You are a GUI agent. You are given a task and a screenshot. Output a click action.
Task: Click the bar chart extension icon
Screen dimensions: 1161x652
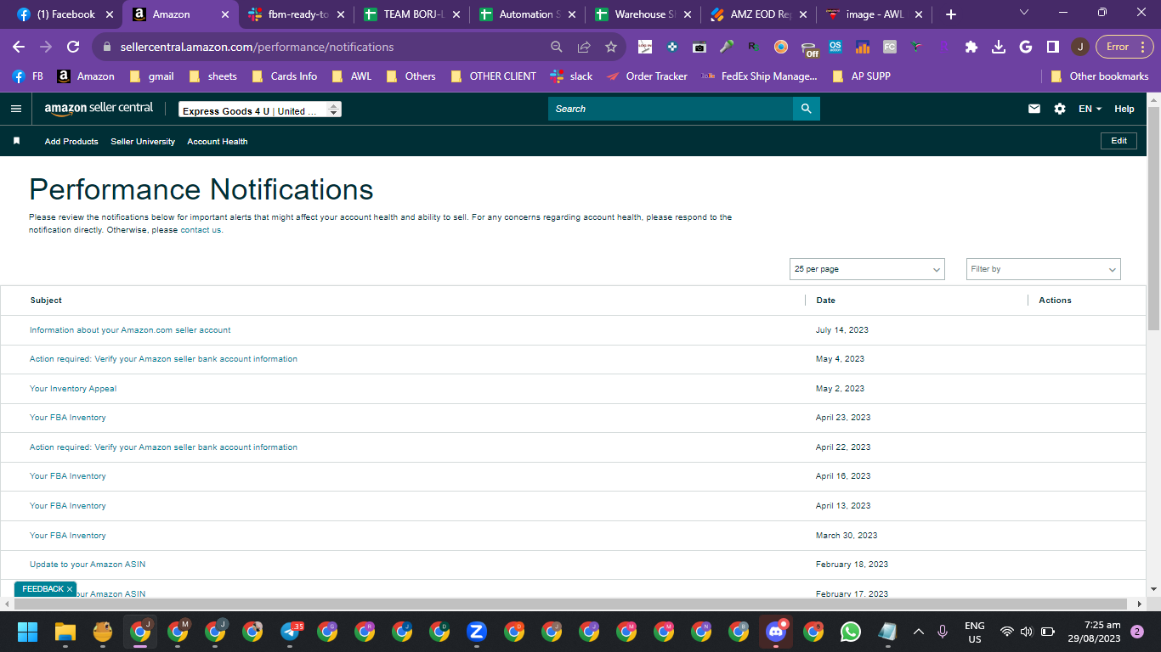863,47
